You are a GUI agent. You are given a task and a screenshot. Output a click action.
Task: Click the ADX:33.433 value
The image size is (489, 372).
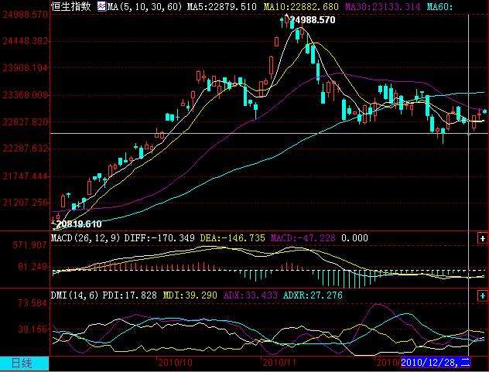251,295
